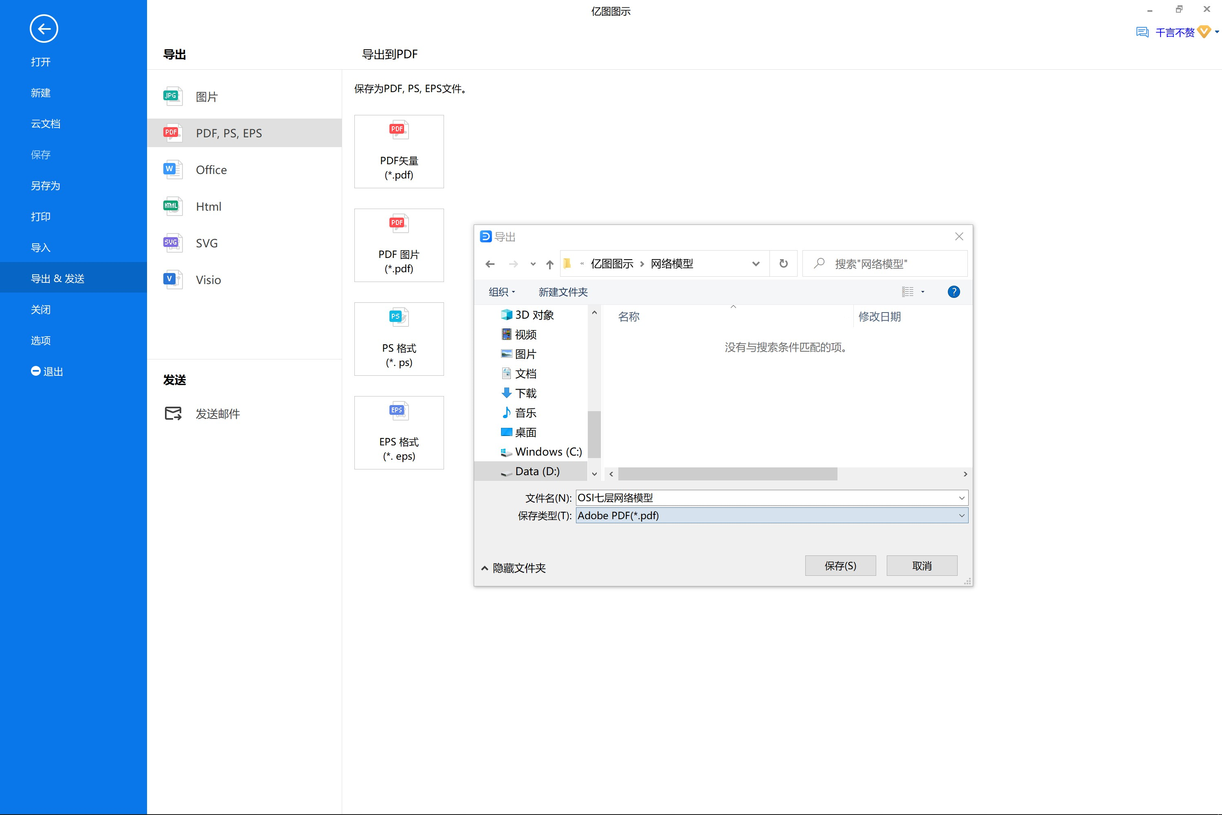This screenshot has height=815, width=1222.
Task: Open the 保存类型 dropdown
Action: click(772, 515)
